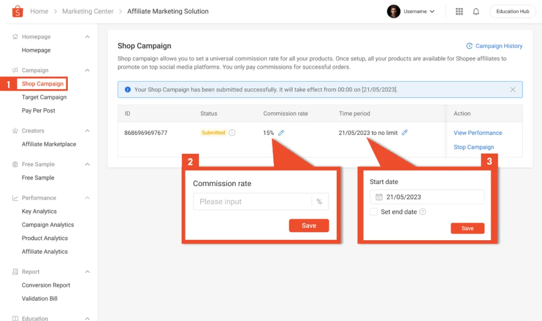Open the Username dropdown
This screenshot has width=542, height=321.
coord(419,12)
